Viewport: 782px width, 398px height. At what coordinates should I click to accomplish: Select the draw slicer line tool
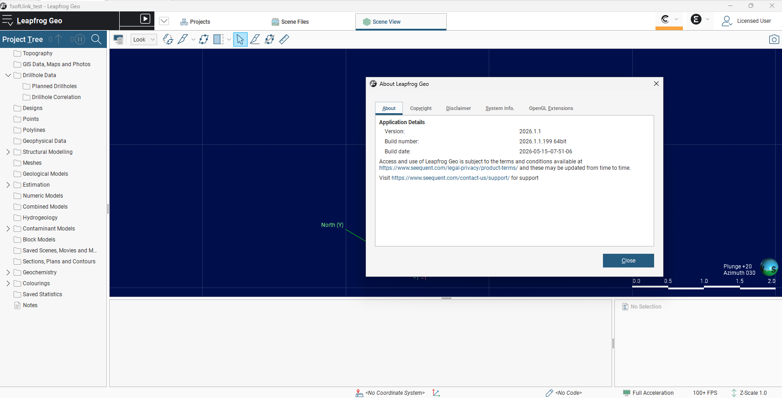click(x=183, y=39)
